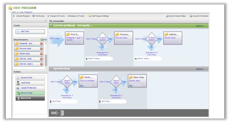Viewport: 230px width, 123px height.
Task: Click the first Opravil nakup move-to-track link
Action: [99, 58]
